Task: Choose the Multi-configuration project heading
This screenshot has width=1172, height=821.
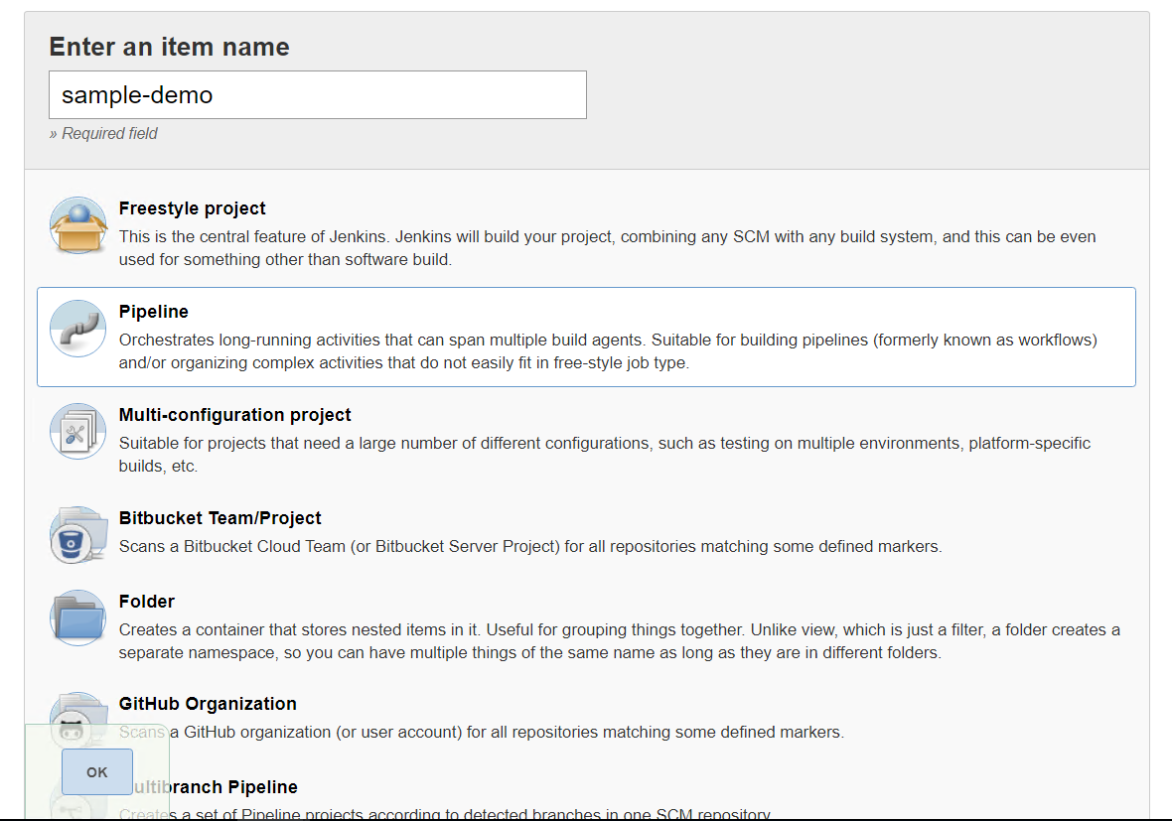Action: point(234,415)
